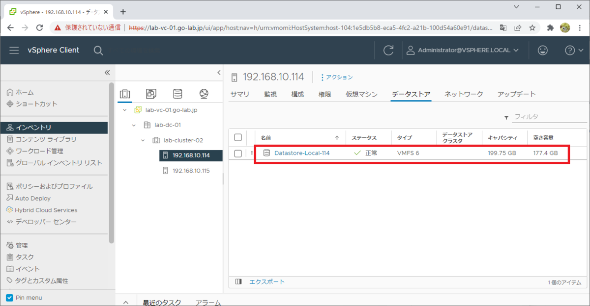Screen dimensions: 590x306
Task: Switch to the サマリ tab
Action: coord(240,94)
